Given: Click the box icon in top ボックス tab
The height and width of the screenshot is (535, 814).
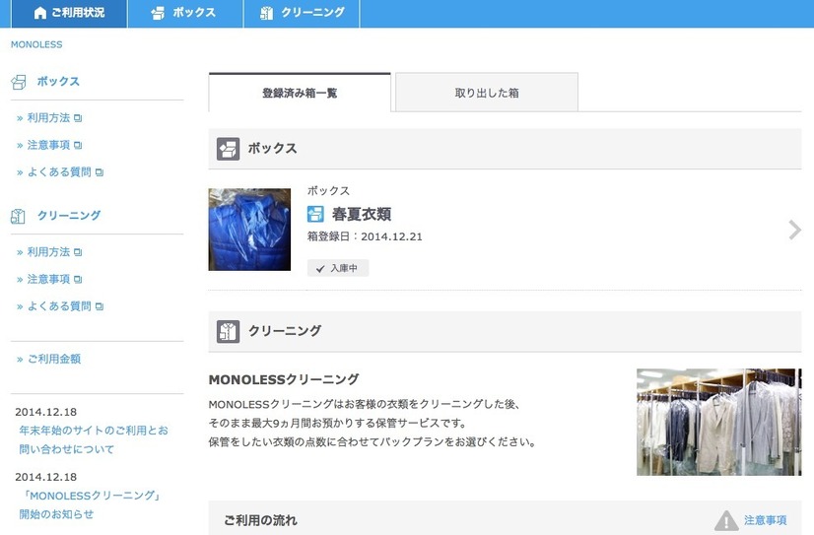Looking at the screenshot, I should tap(158, 13).
